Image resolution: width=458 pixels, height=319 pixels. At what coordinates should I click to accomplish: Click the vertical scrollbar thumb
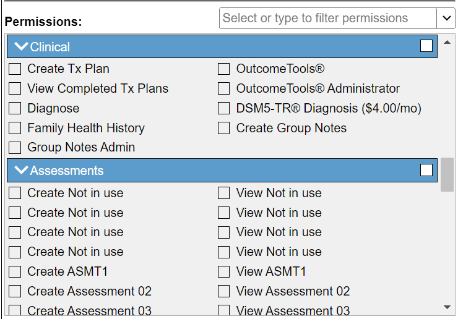point(447,174)
